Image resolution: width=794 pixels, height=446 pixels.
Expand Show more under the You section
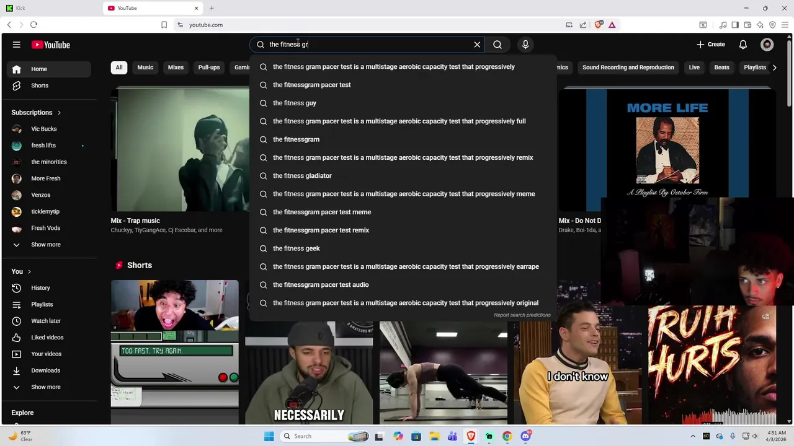pos(50,387)
